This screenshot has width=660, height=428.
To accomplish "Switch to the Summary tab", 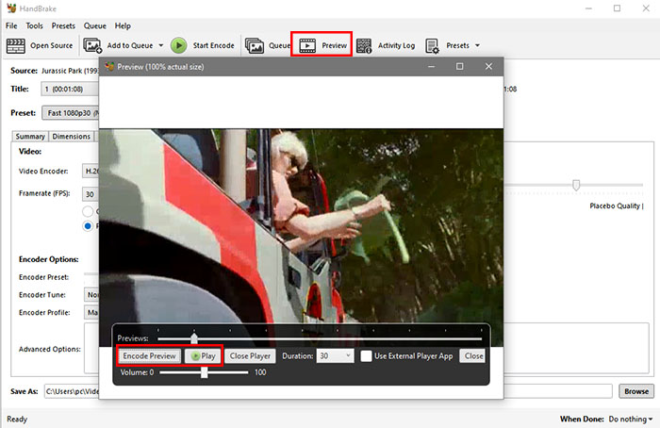I will (x=30, y=137).
